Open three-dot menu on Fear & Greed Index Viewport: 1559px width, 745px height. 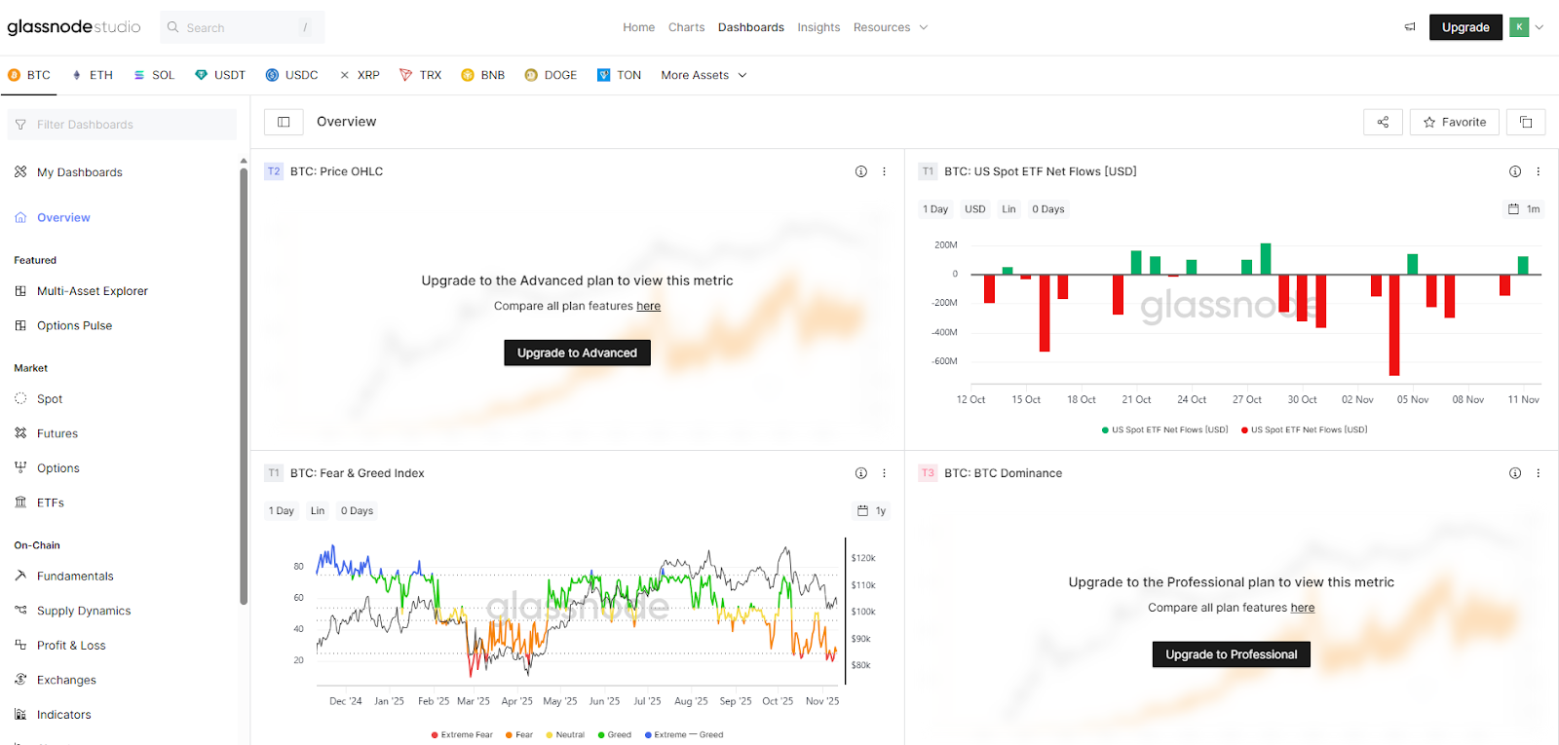(x=885, y=473)
